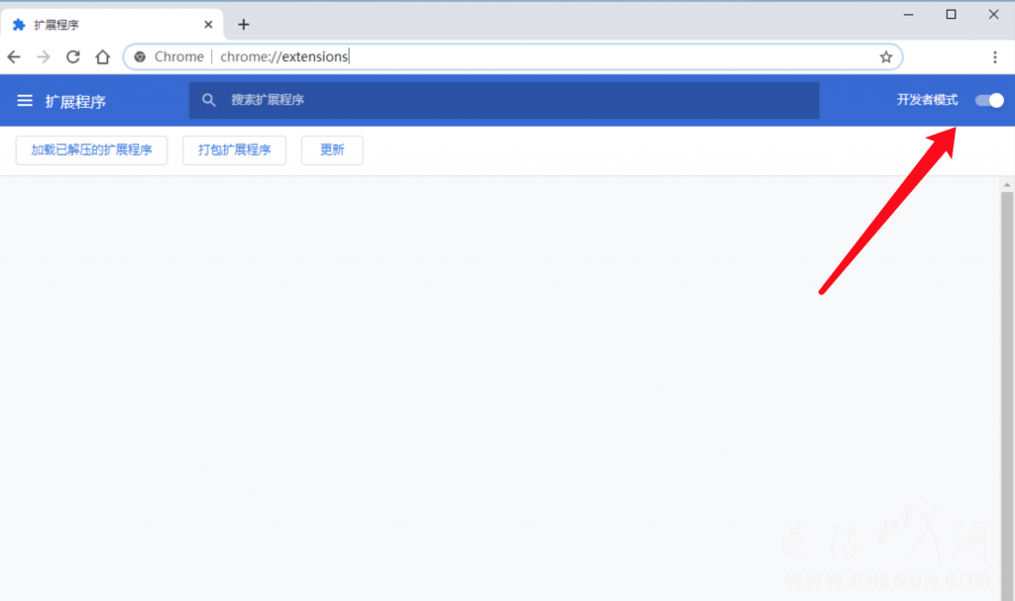Viewport: 1015px width, 601px height.
Task: Click the search magnifier icon
Action: (x=208, y=100)
